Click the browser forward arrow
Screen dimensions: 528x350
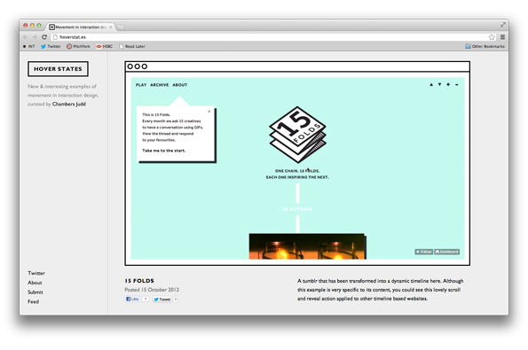35,37
